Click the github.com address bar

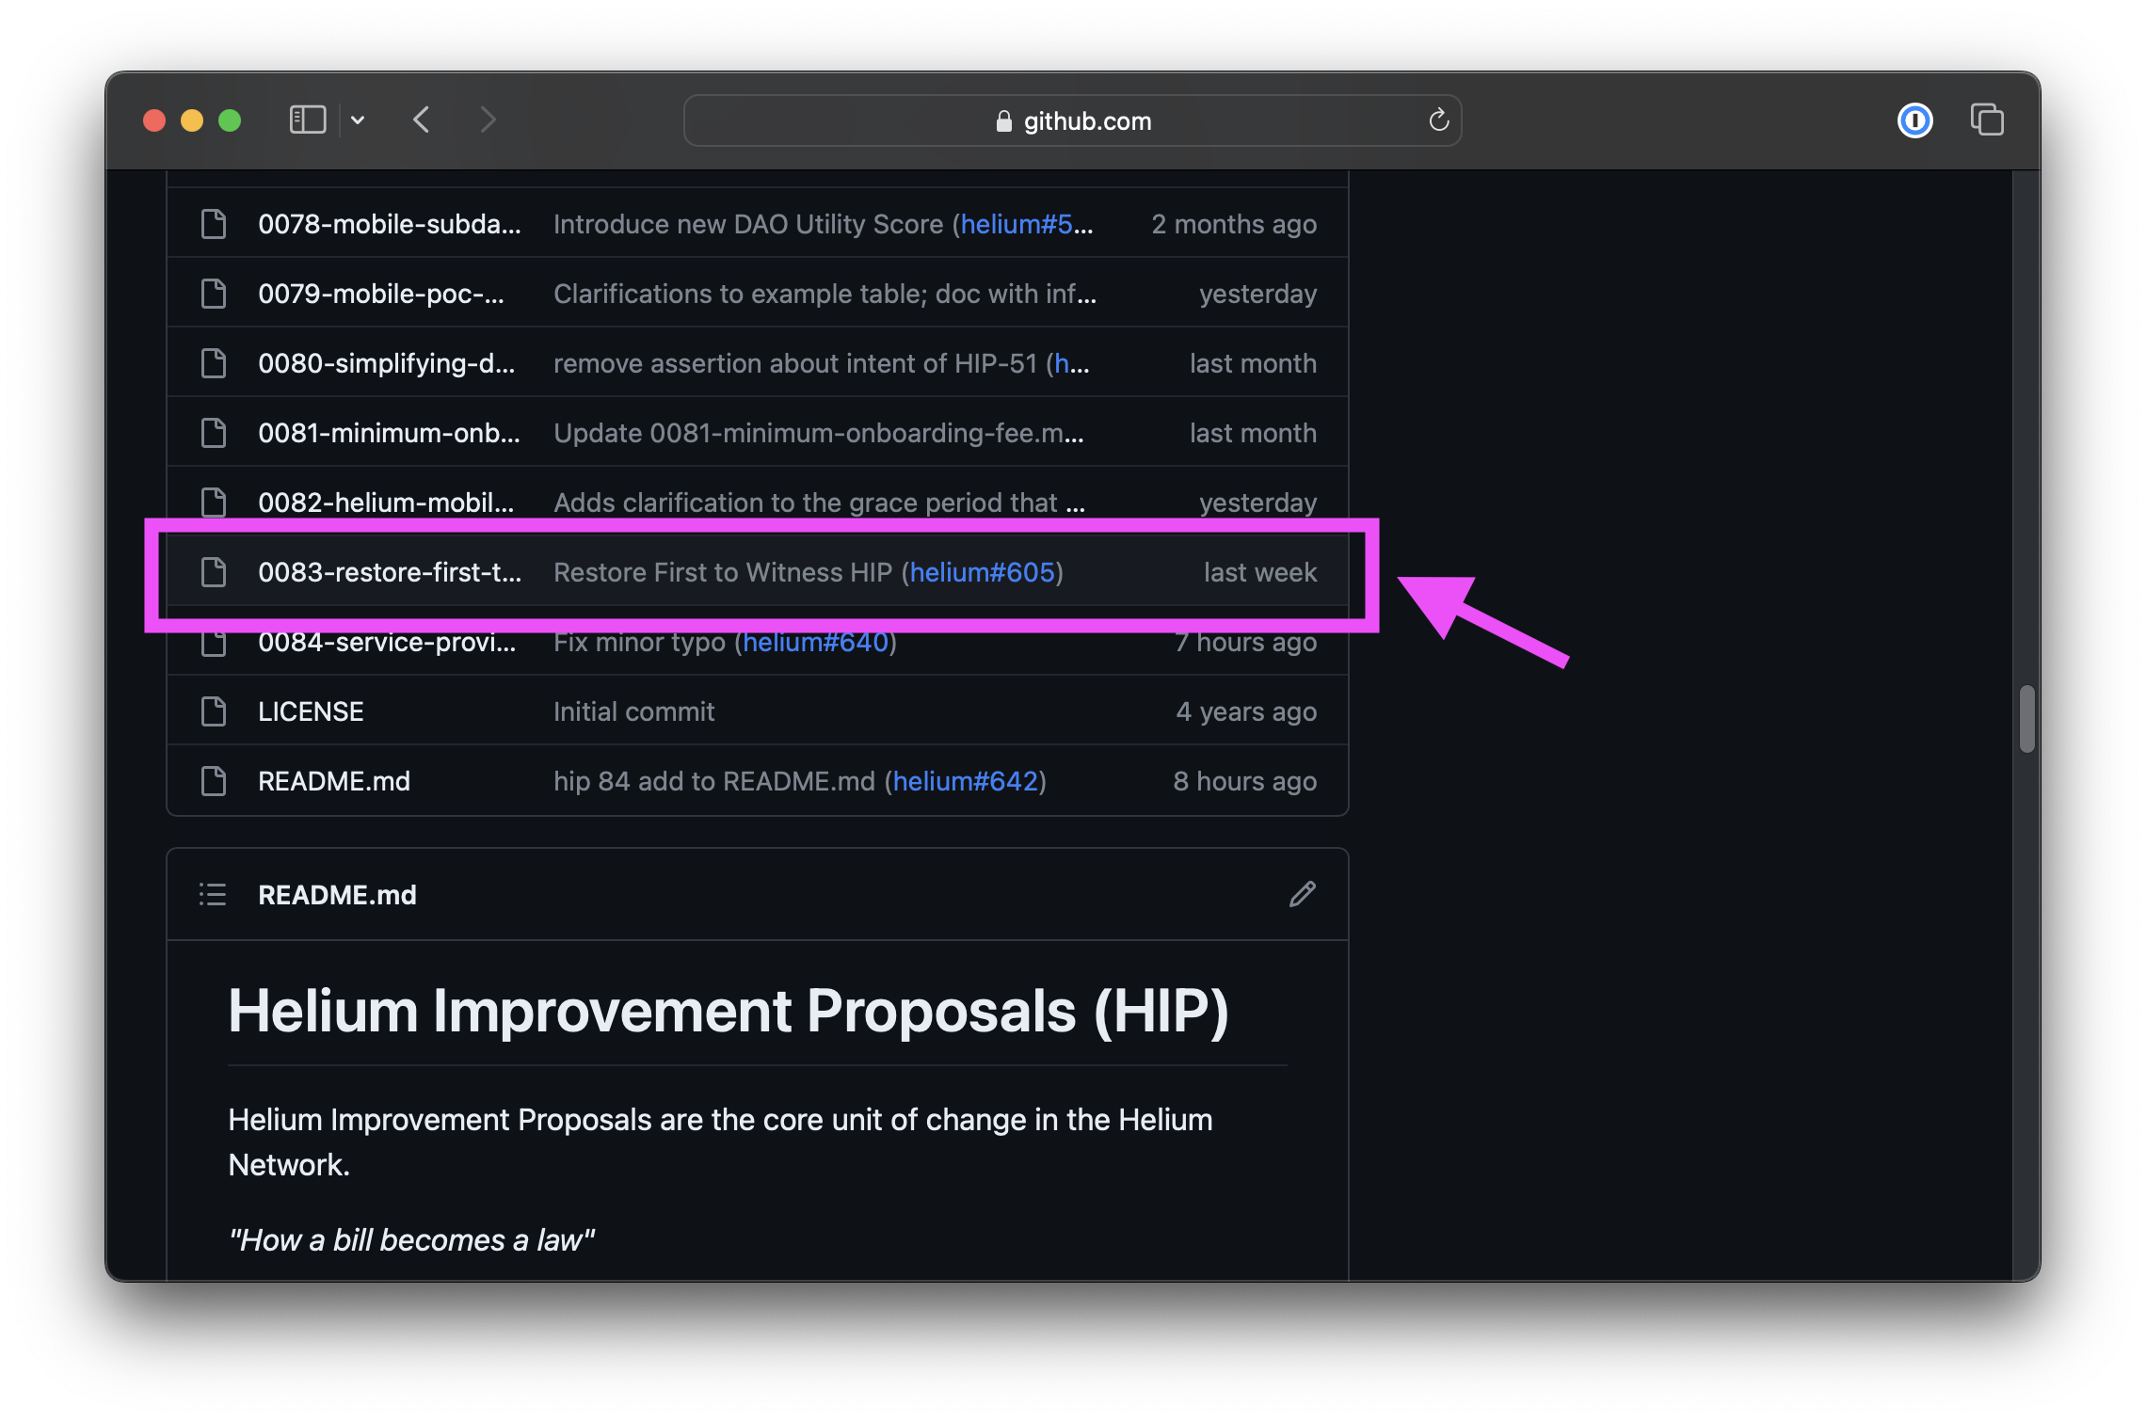point(1071,120)
